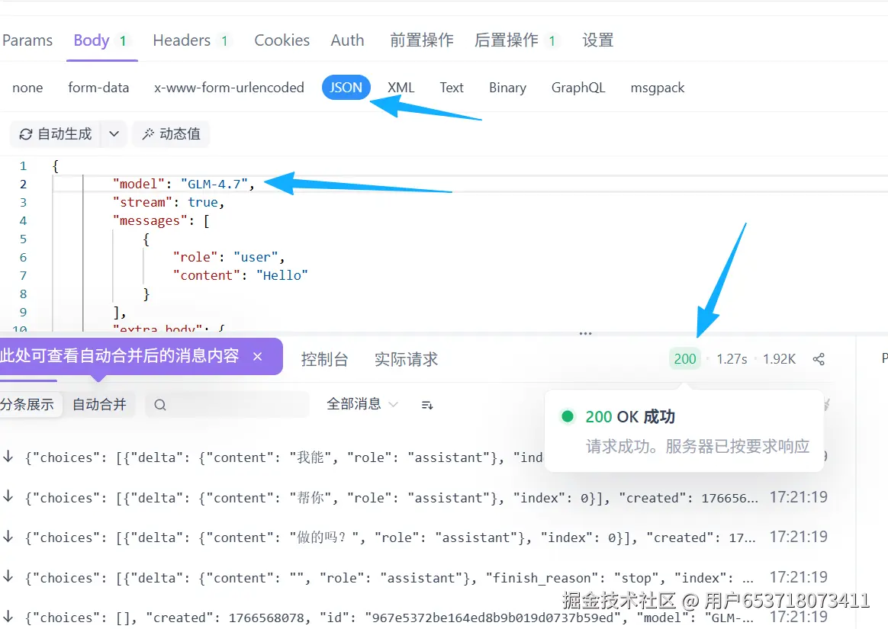Click the 200 status code badge
The width and height of the screenshot is (888, 629).
(x=684, y=359)
